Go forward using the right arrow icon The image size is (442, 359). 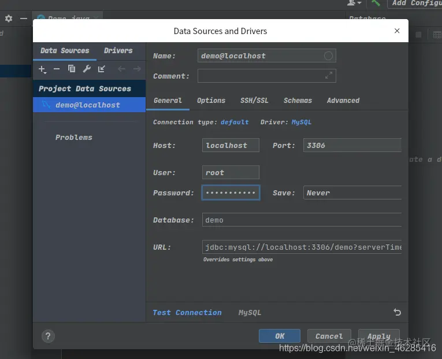tap(137, 69)
